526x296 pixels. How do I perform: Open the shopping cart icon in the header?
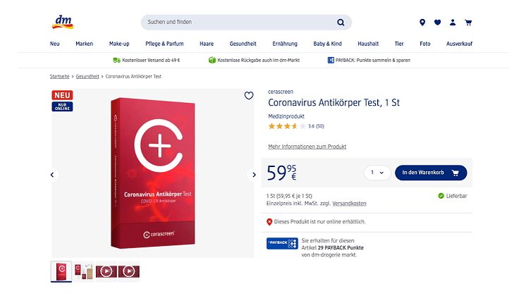click(x=468, y=23)
